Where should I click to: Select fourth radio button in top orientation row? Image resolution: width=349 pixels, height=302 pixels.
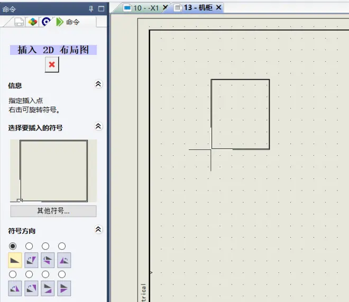point(62,246)
